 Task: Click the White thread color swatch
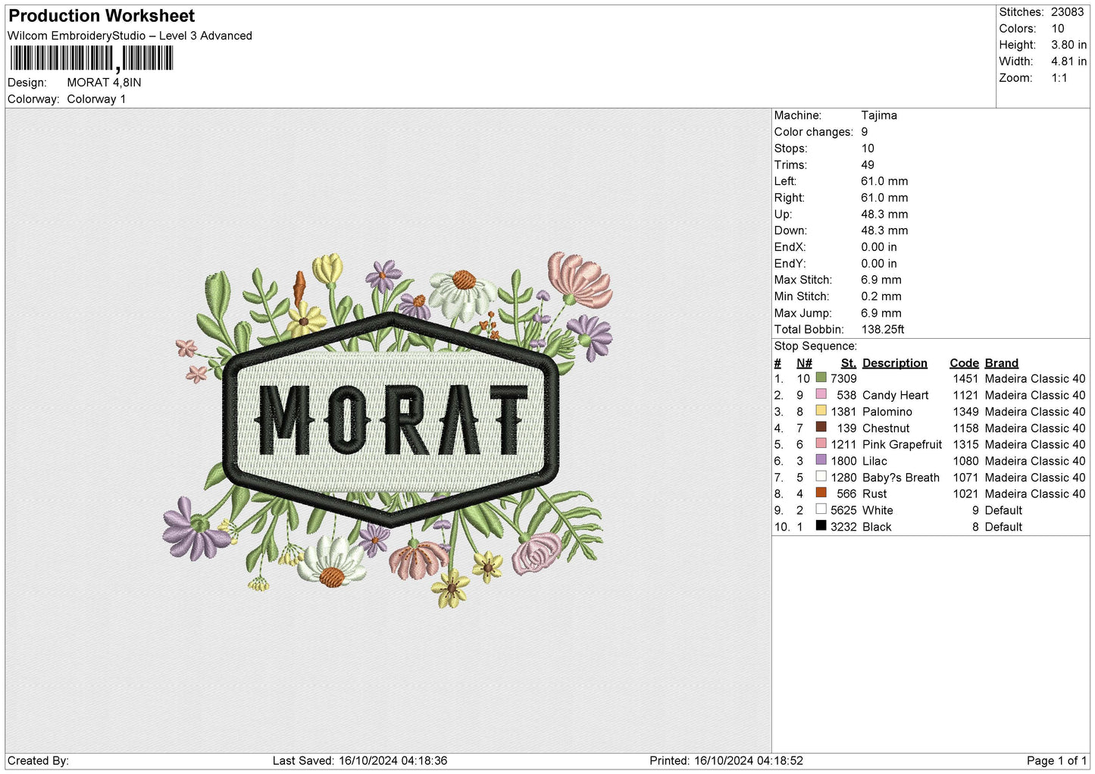tap(821, 509)
